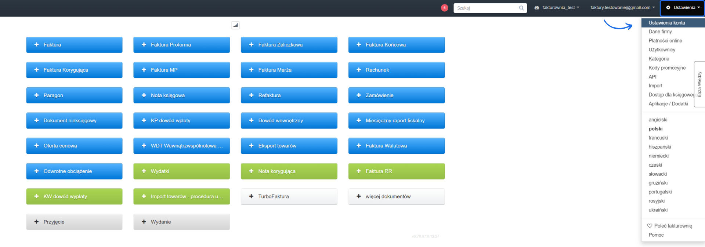Click the small chart icon above the buttons
705x247 pixels.
tap(235, 25)
